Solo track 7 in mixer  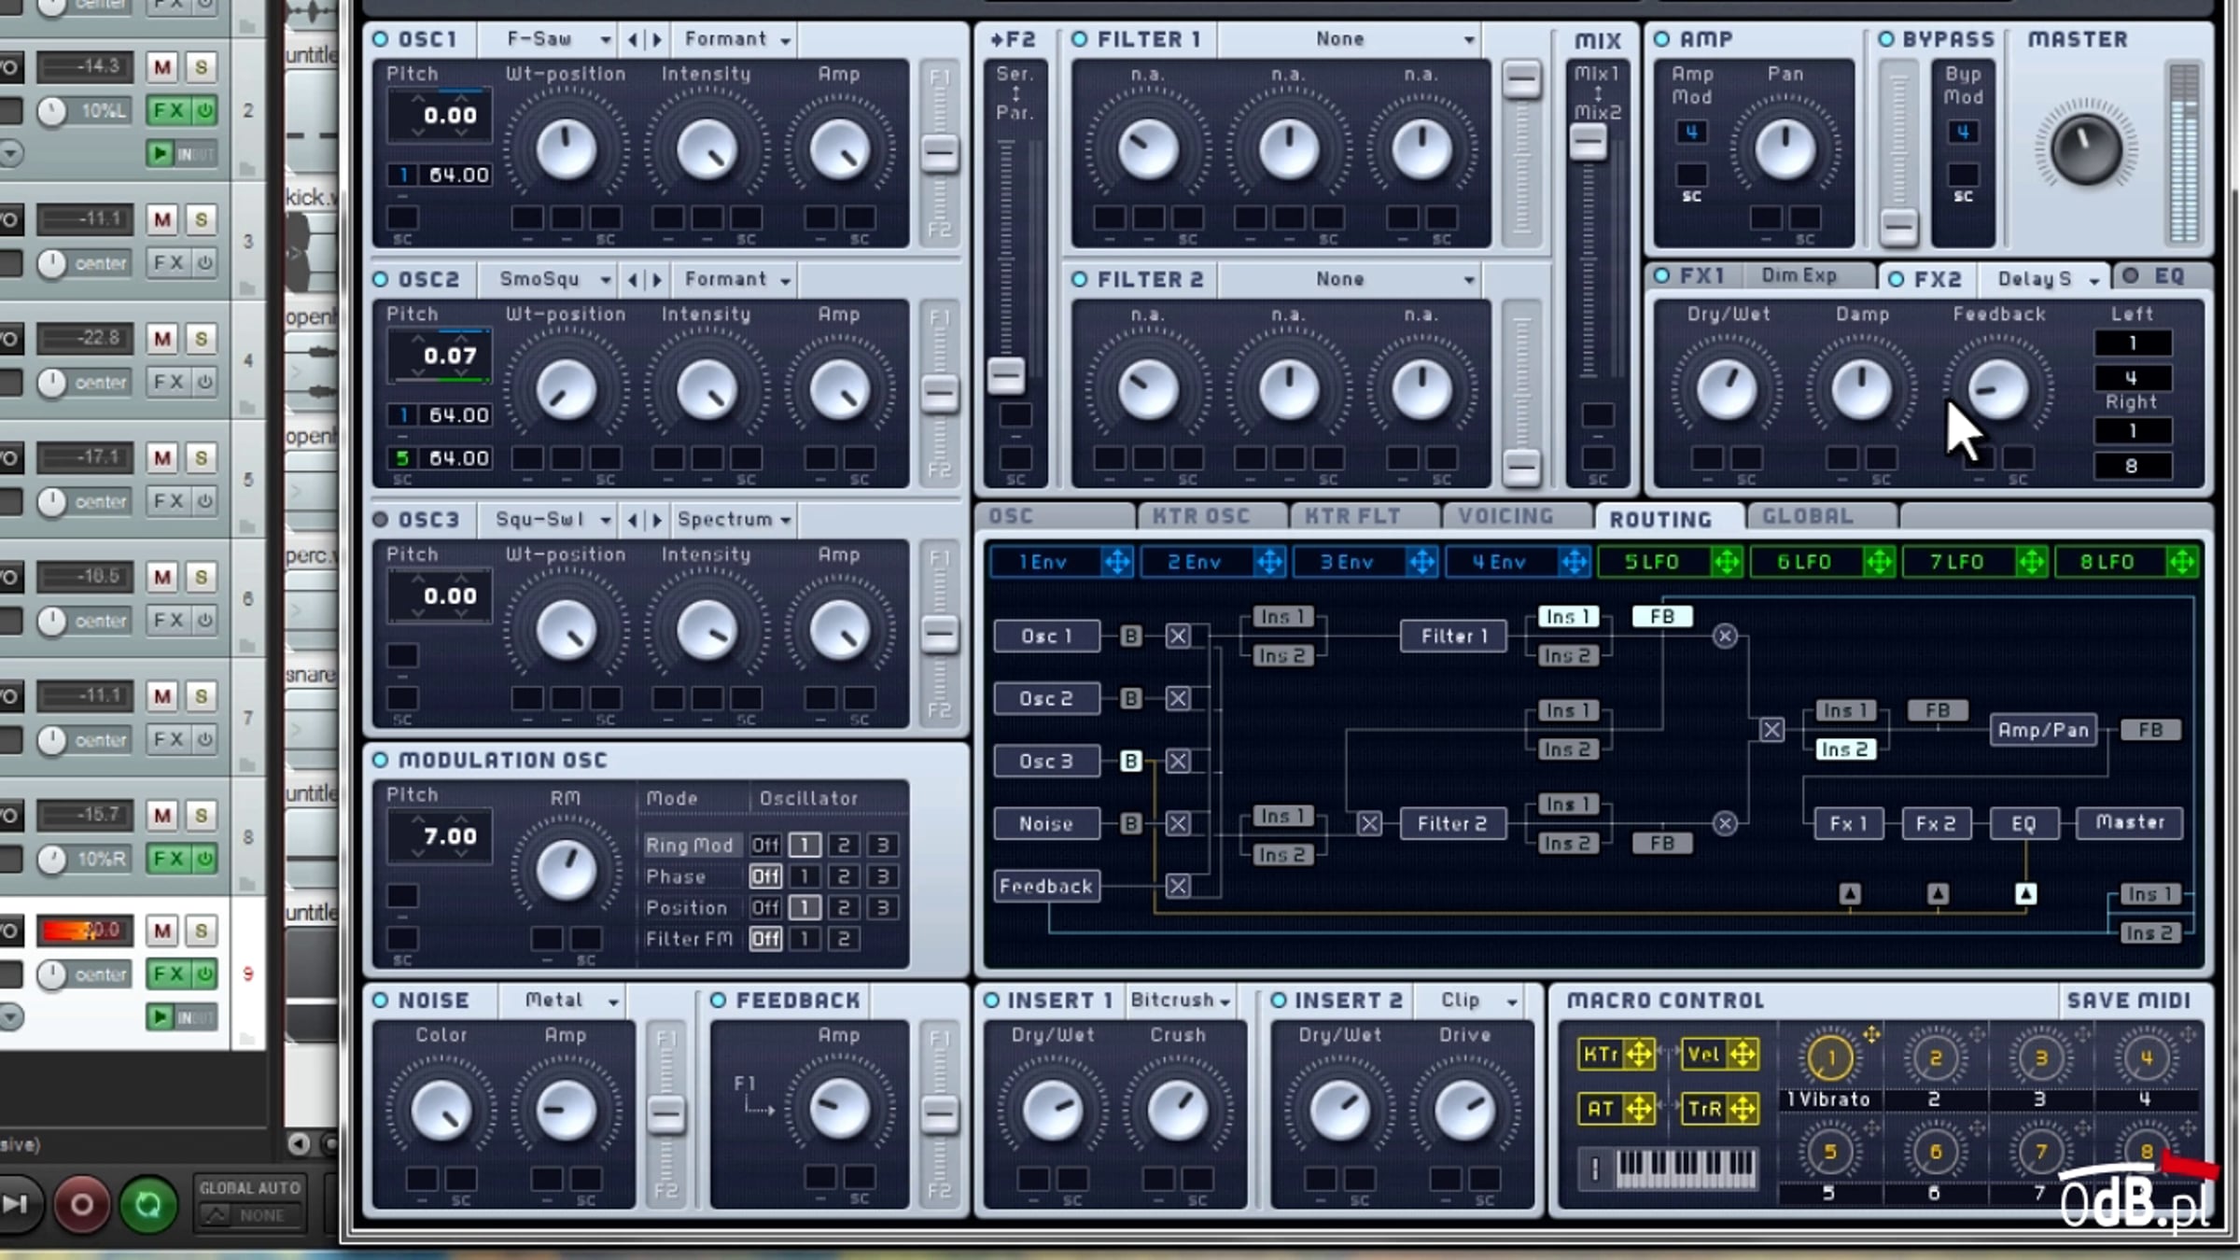point(201,696)
